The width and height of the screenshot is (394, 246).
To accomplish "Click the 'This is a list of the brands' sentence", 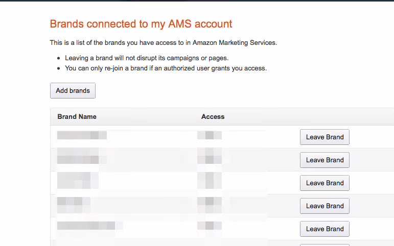I will click(164, 43).
